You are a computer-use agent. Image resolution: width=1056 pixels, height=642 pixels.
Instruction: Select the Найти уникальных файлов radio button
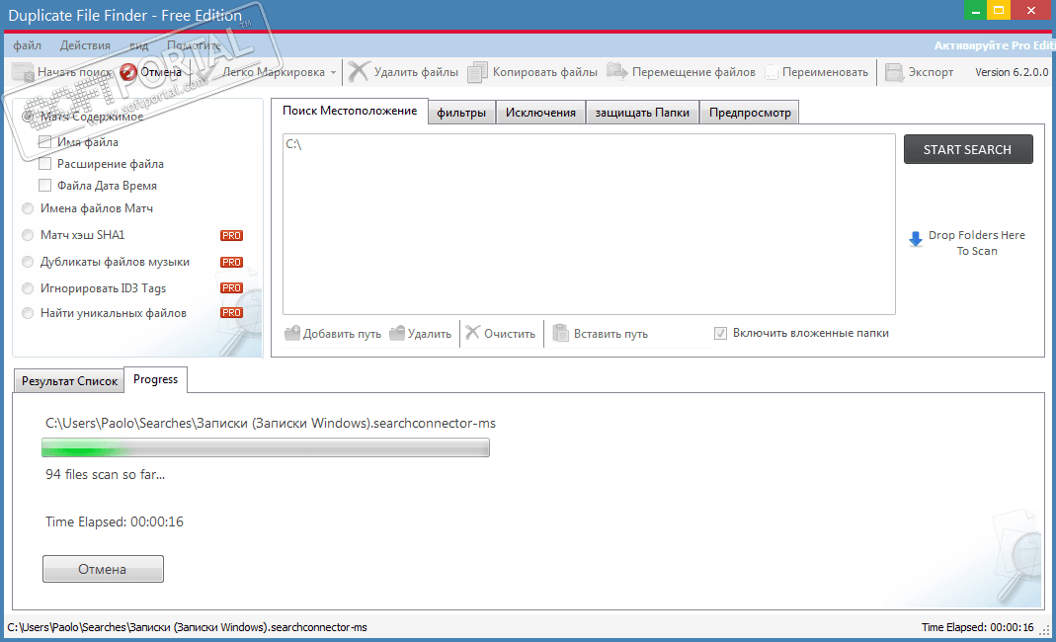(28, 313)
